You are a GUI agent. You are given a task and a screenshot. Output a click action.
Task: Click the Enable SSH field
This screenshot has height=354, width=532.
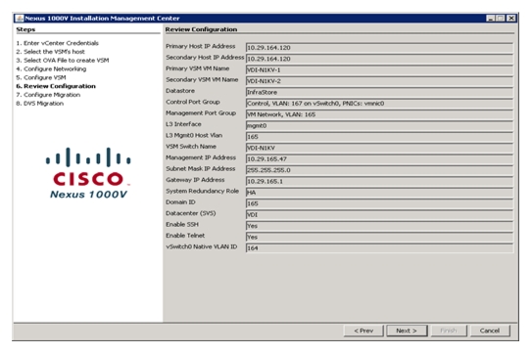(380, 226)
